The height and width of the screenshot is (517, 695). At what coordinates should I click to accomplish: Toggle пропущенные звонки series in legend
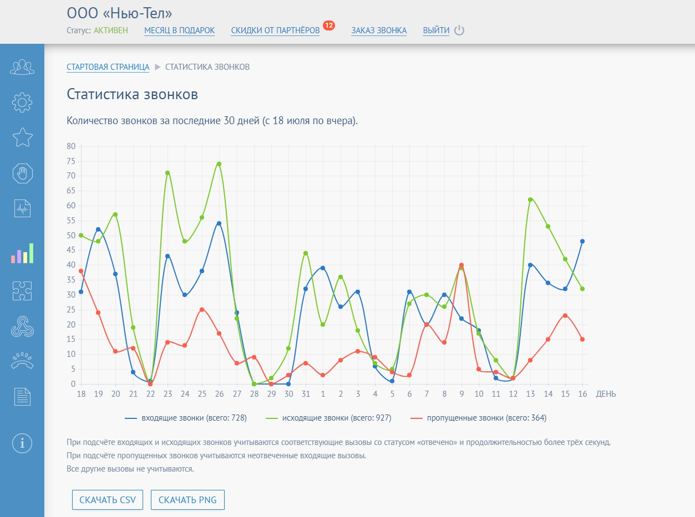[478, 418]
